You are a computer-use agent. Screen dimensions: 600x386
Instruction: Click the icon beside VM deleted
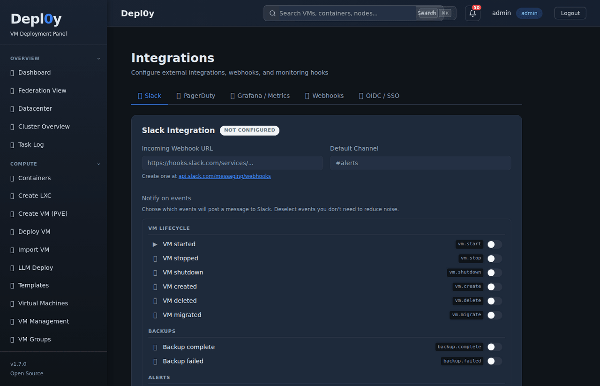click(x=155, y=301)
